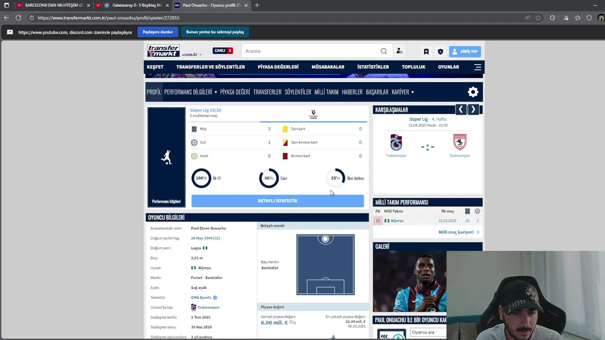This screenshot has height=340, width=605.
Task: Open the CMG Sports agent link
Action: pyautogui.click(x=201, y=297)
